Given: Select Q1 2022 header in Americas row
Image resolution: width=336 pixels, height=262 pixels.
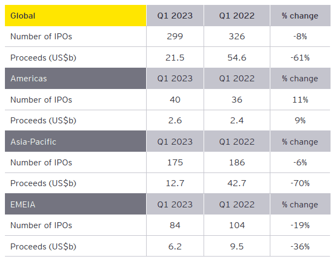Looking at the screenshot, I should [237, 79].
